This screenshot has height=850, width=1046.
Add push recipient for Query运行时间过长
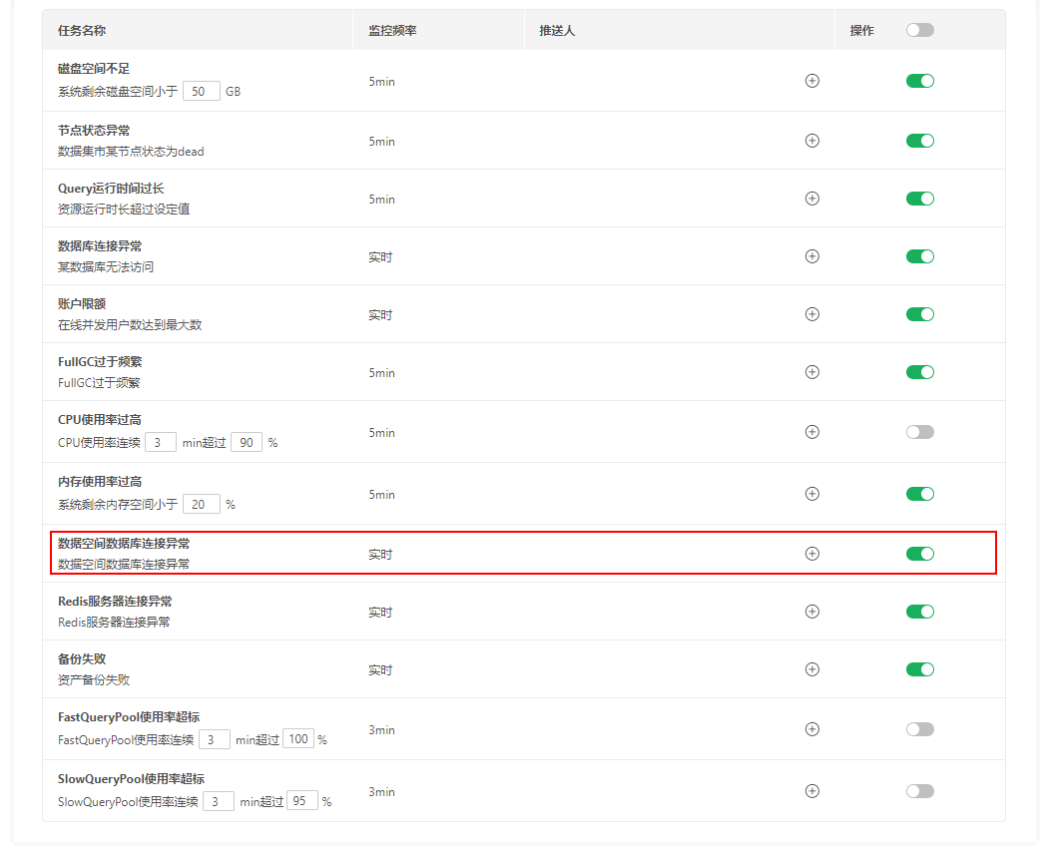(x=812, y=198)
